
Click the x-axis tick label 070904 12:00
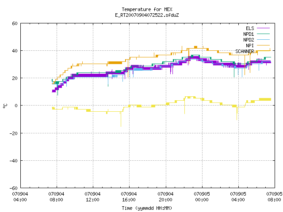click(x=92, y=197)
